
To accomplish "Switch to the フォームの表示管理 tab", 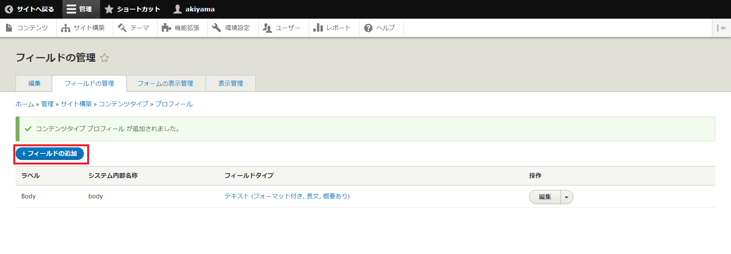I will pyautogui.click(x=165, y=83).
